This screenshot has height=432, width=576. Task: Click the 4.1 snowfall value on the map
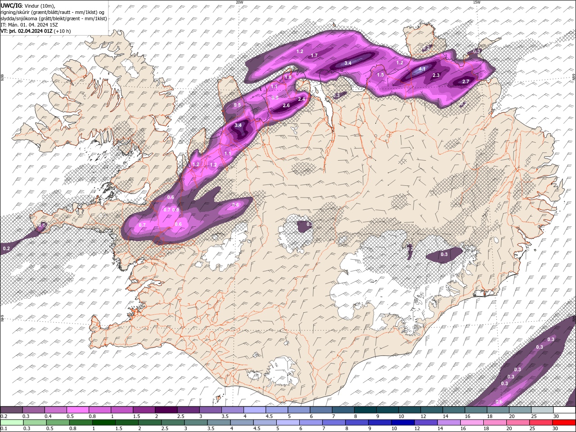pos(422,69)
